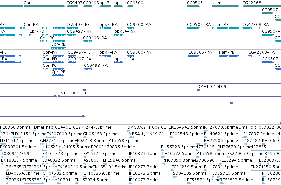Image resolution: width=281 pixels, height=185 pixels.
Task: Select protein ppk14-PA
Action: point(119,62)
